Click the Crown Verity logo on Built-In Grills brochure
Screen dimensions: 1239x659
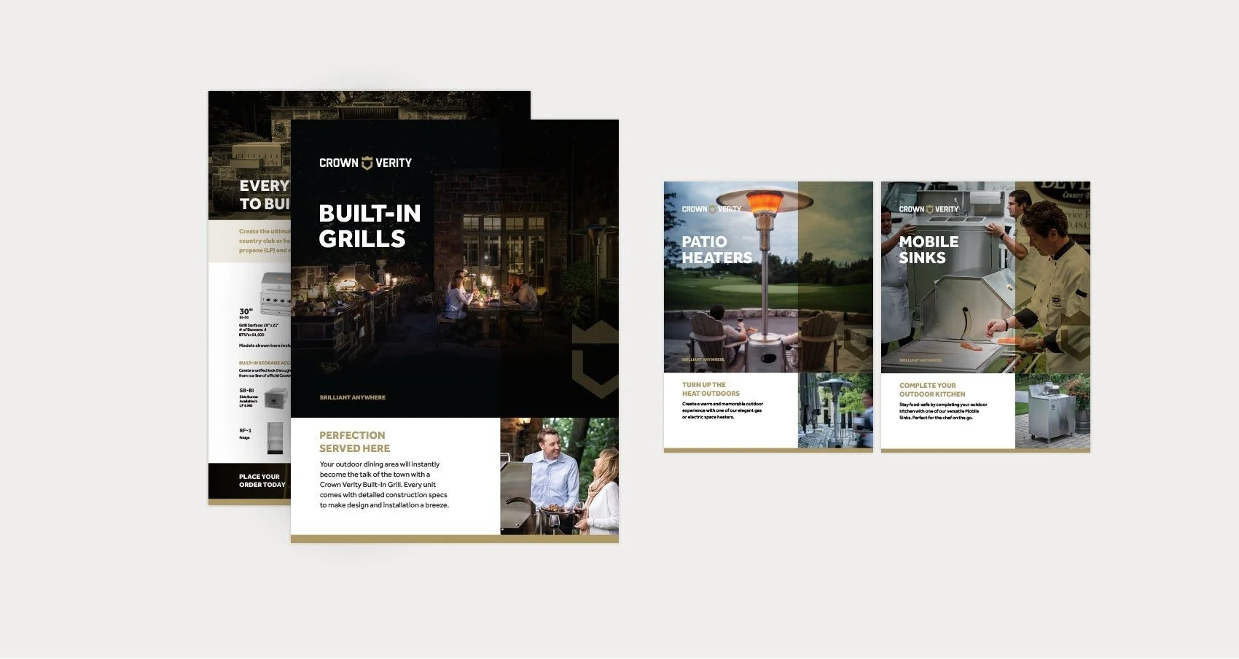[365, 163]
